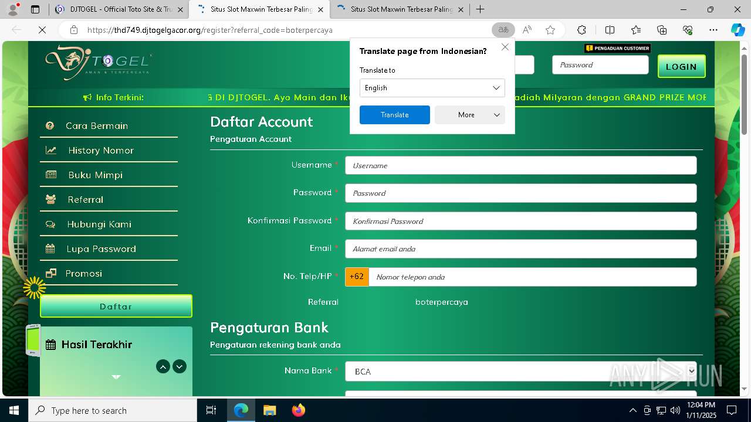This screenshot has height=422, width=751.
Task: Open Promosi menu item
Action: (84, 273)
